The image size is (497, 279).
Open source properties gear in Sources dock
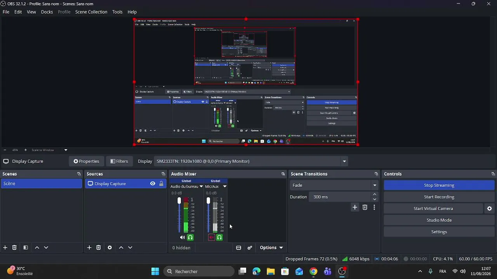(110, 248)
